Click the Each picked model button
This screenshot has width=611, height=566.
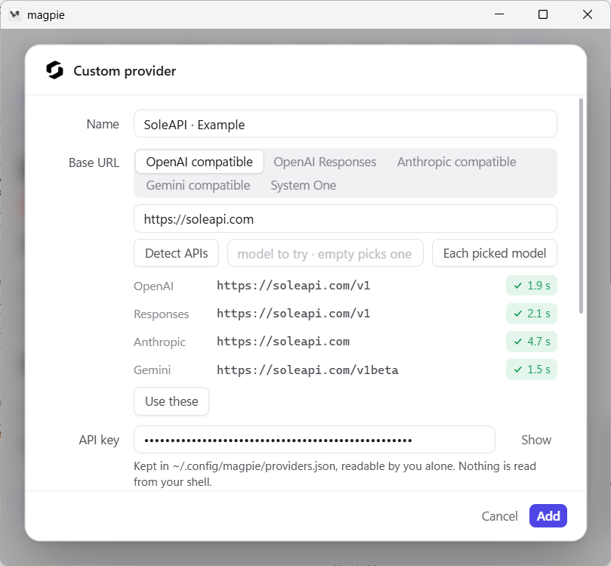pos(495,253)
